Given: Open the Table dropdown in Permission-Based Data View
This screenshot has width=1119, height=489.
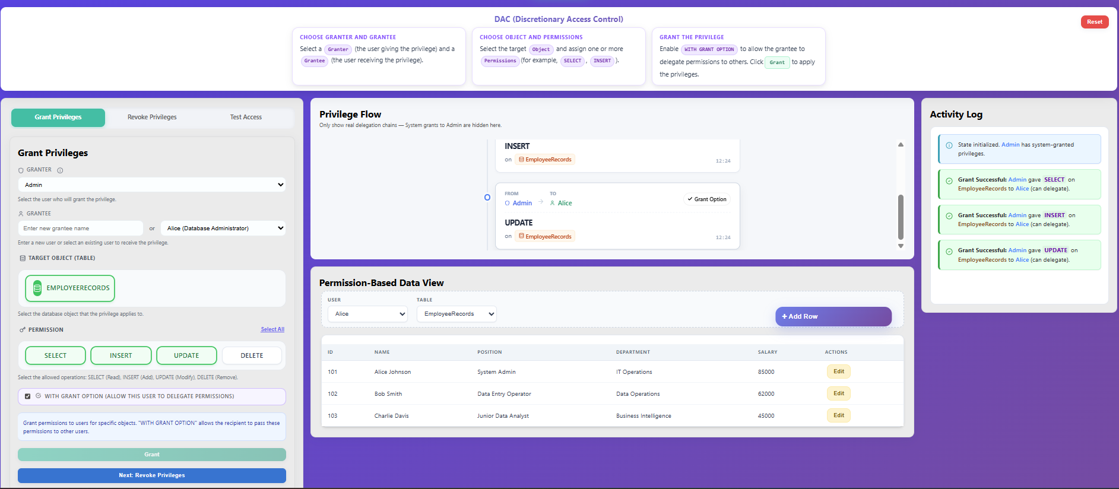Looking at the screenshot, I should click(x=456, y=314).
